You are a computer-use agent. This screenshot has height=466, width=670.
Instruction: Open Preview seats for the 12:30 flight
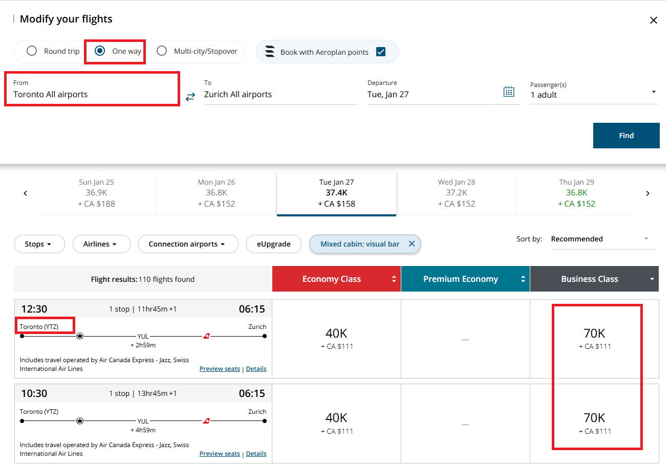pos(220,368)
